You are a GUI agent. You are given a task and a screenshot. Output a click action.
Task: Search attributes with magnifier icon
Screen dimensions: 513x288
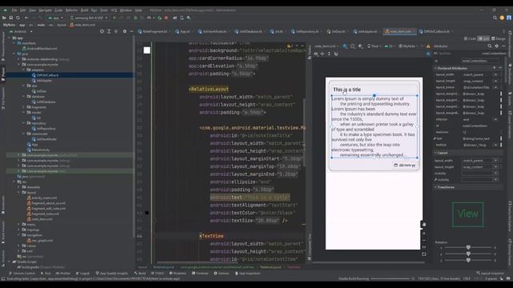[x=490, y=46]
